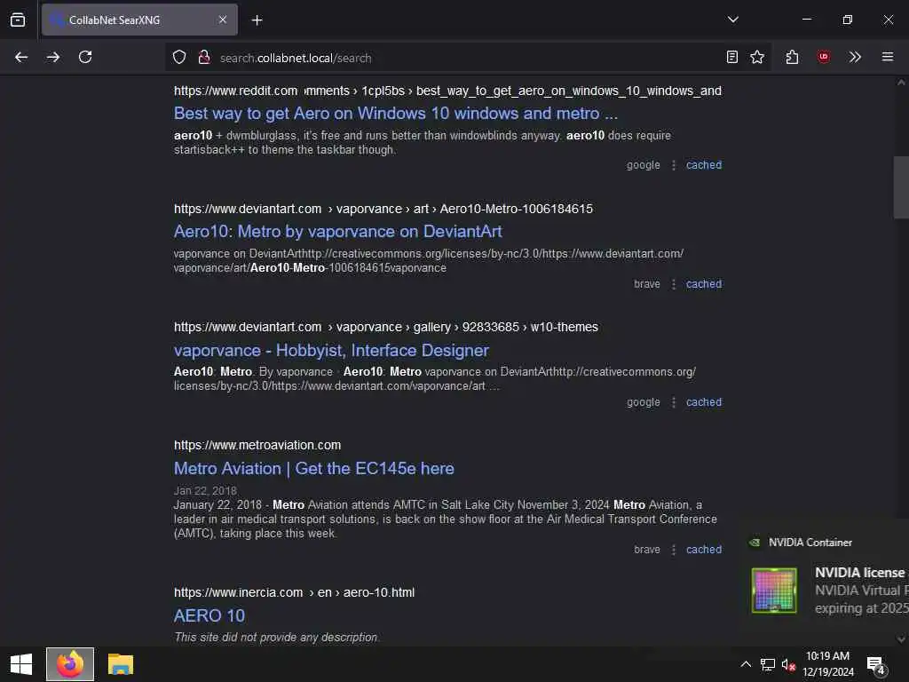Open a new tab with plus button
Screen dimensions: 909x682
(x=257, y=20)
